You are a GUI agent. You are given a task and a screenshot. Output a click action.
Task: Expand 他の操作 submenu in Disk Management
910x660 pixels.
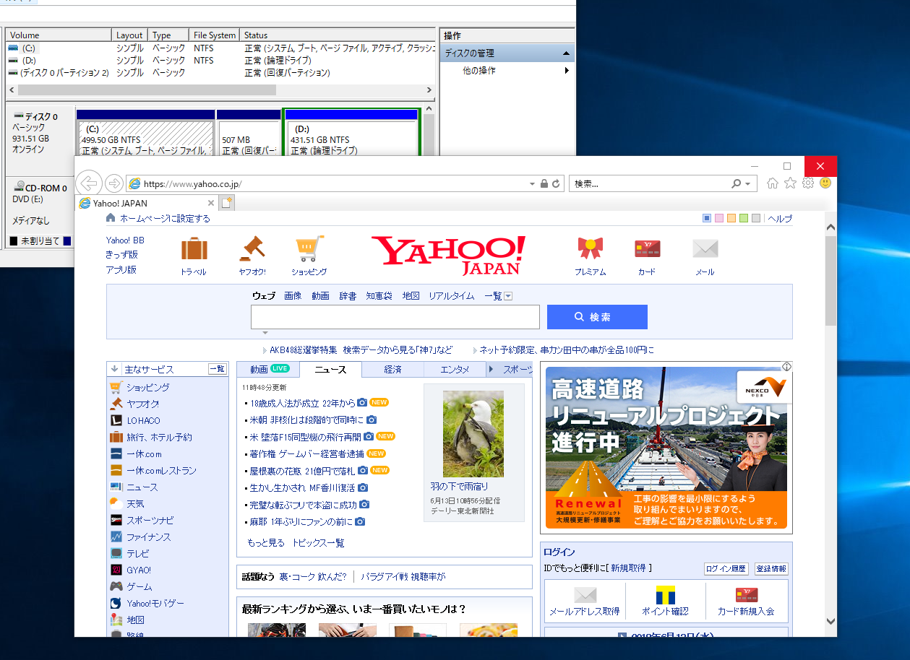(567, 71)
